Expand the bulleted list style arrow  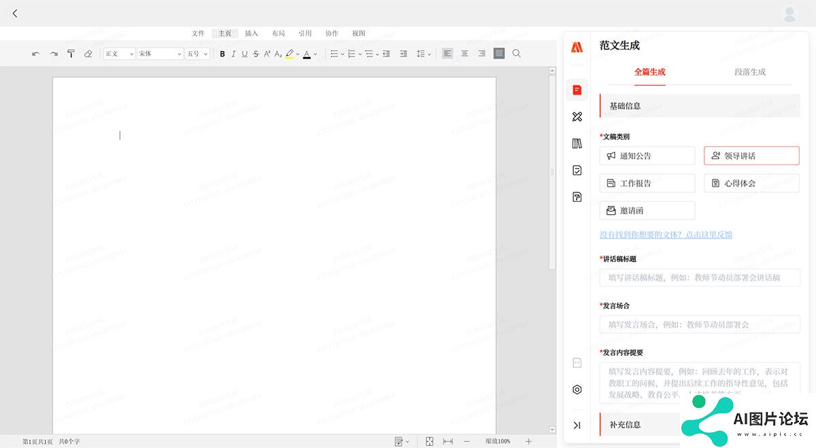click(342, 54)
